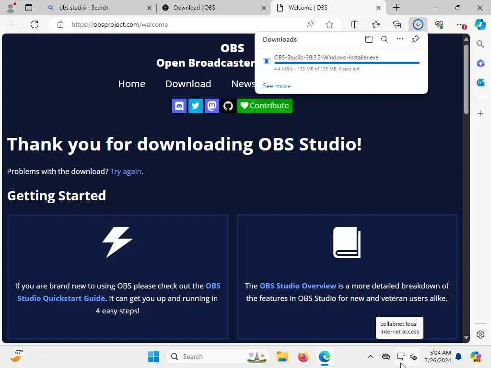Viewport: 491px width, 368px height.
Task: Open Collections icon
Action: click(x=397, y=24)
